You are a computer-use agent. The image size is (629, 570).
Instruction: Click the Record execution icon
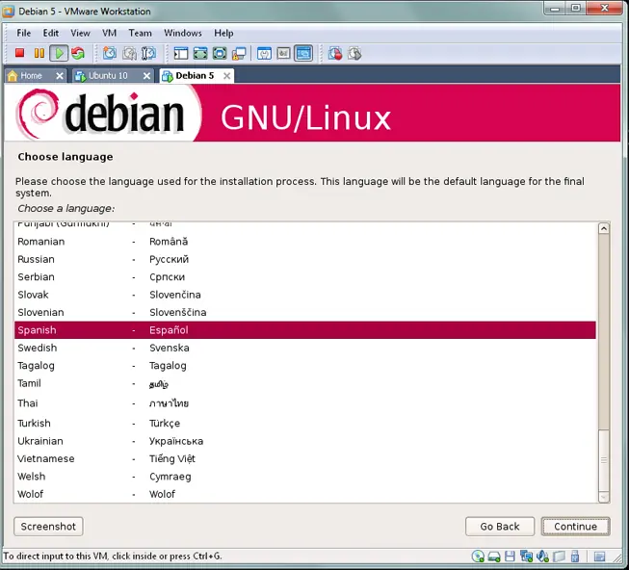click(x=335, y=53)
